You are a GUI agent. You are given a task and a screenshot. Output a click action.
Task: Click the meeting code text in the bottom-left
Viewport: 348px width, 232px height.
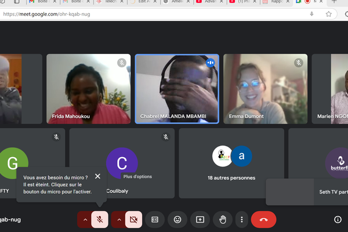pos(10,220)
